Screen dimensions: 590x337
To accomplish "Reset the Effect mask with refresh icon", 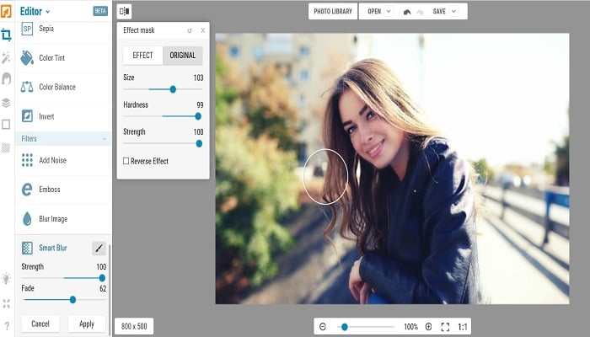I will pos(190,30).
